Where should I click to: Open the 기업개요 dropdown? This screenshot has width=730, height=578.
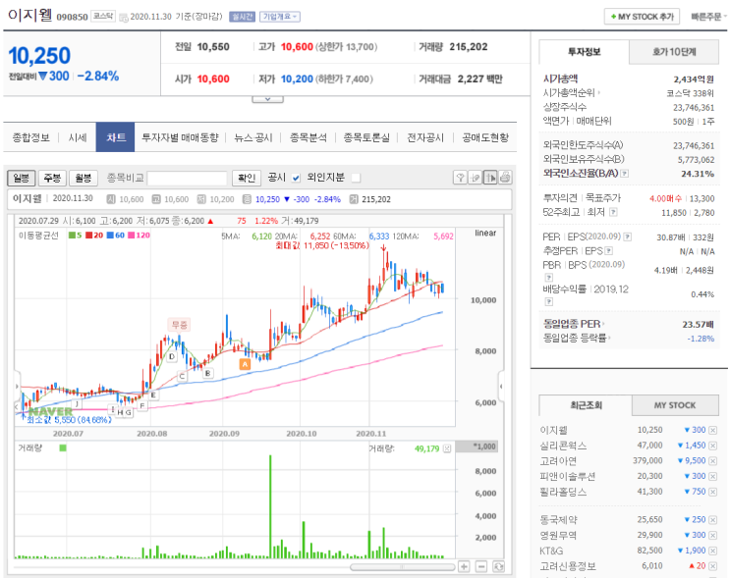tap(280, 17)
